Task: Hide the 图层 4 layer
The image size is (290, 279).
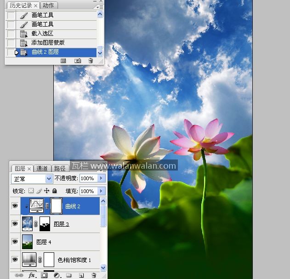Action: point(15,241)
